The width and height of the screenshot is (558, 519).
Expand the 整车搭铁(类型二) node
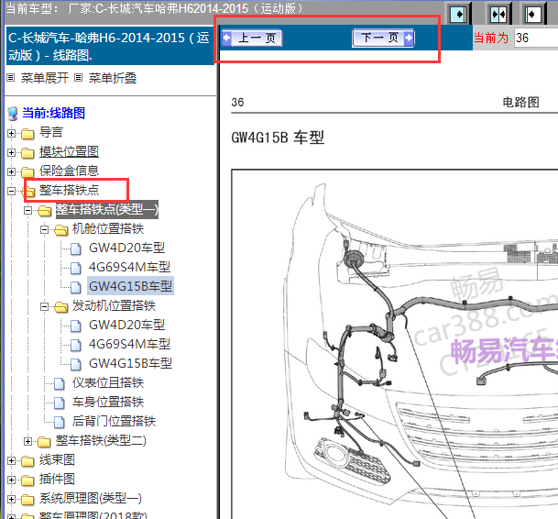click(27, 441)
